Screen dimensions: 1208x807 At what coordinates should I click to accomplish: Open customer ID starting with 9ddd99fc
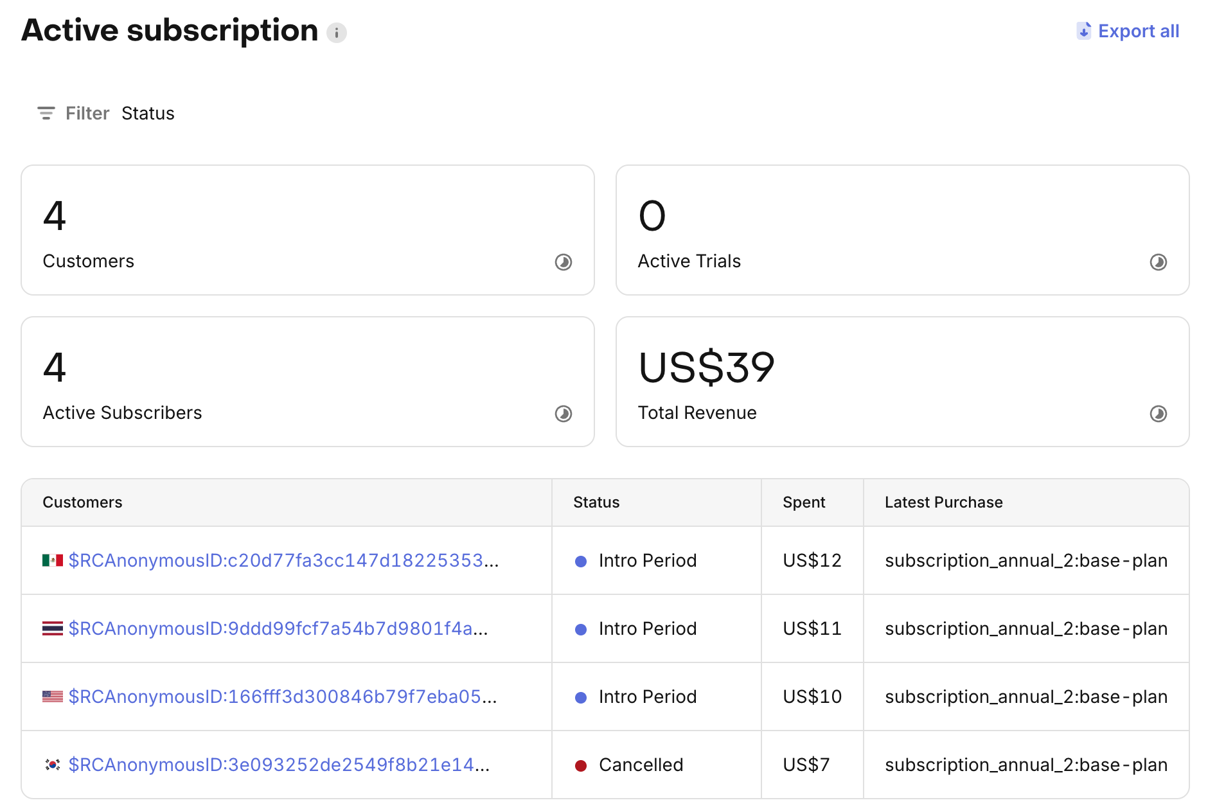click(x=278, y=628)
